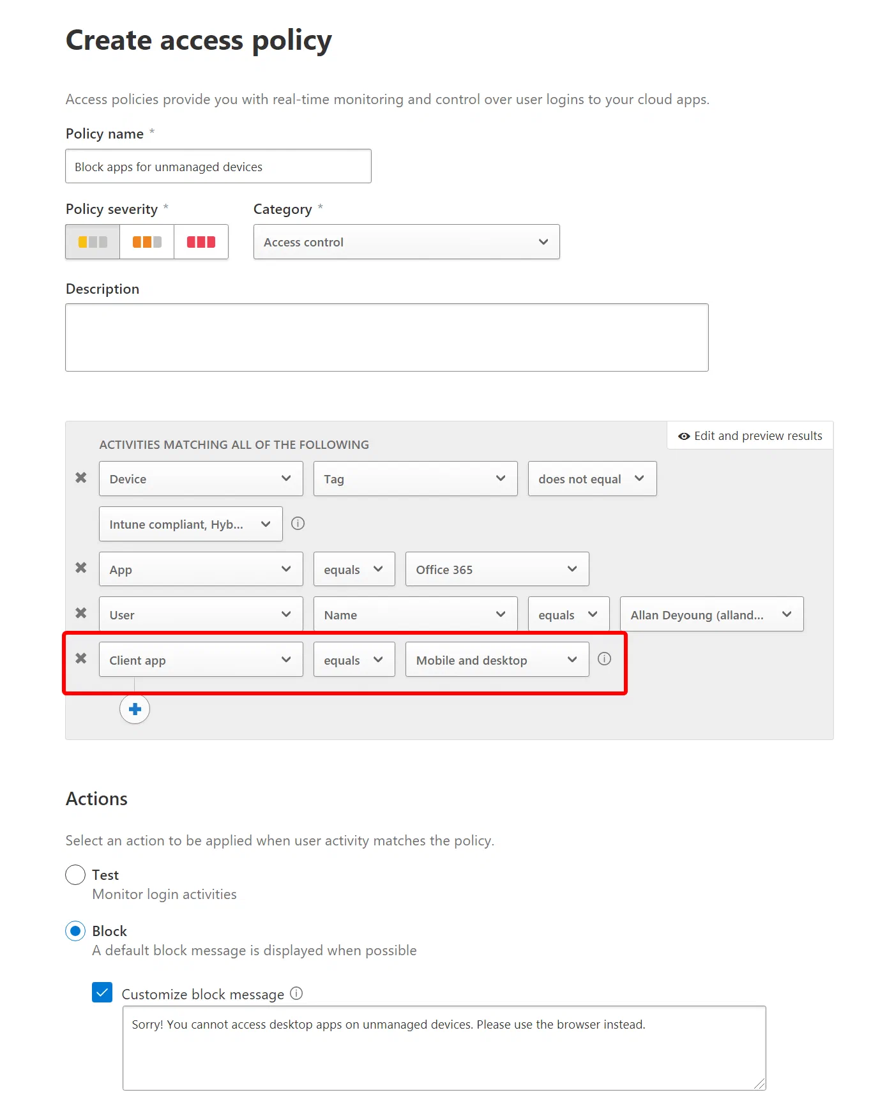
Task: Click the Policy name input field
Action: click(218, 167)
